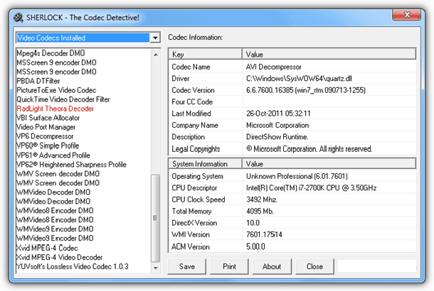Viewport: 434px width, 291px height.
Task: Click the Value header beside the Key column
Action: [329, 54]
